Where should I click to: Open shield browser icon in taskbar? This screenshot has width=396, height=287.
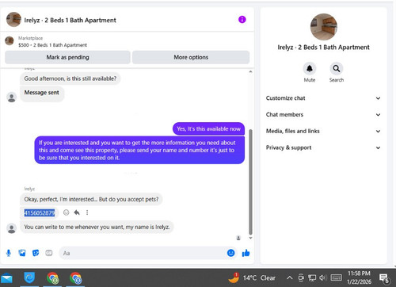coord(29,278)
